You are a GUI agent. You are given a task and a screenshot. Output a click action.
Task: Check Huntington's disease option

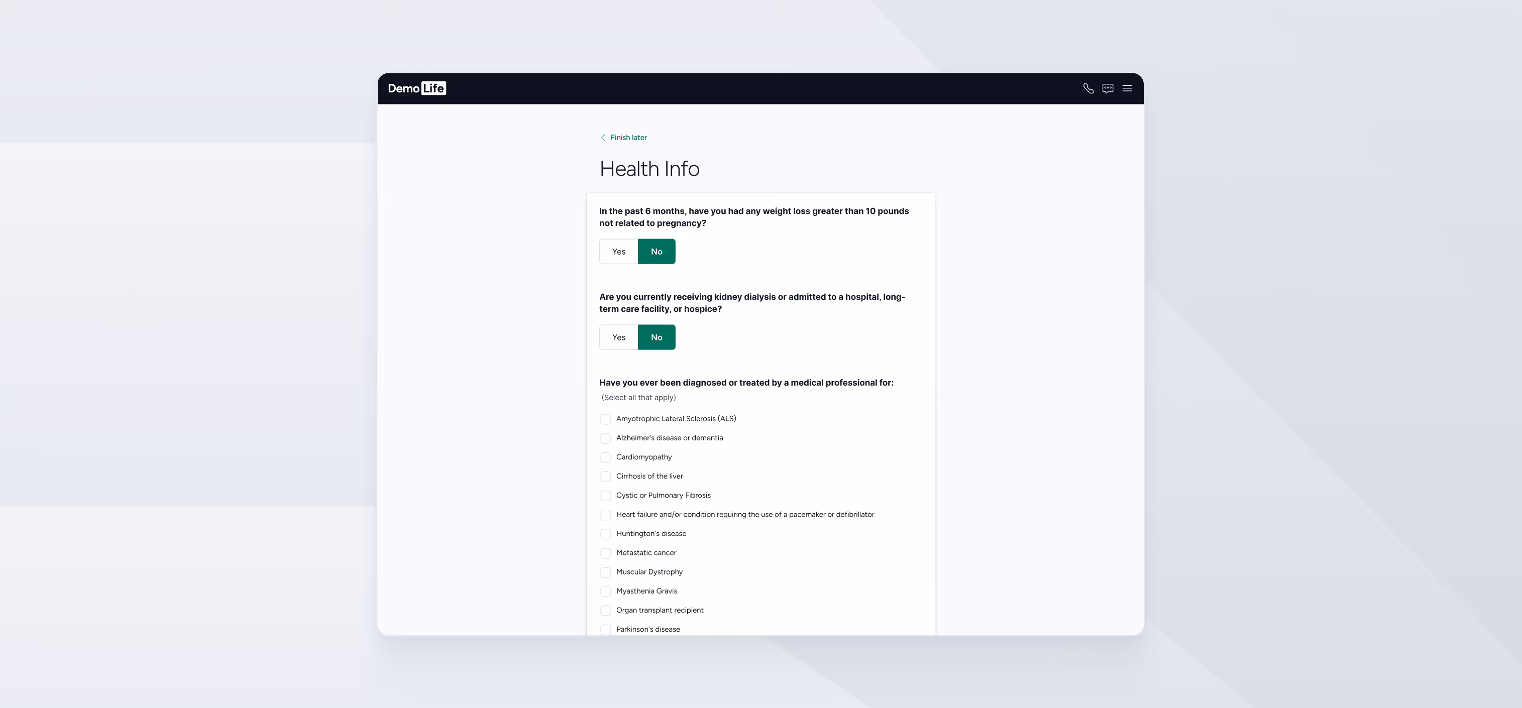point(606,534)
